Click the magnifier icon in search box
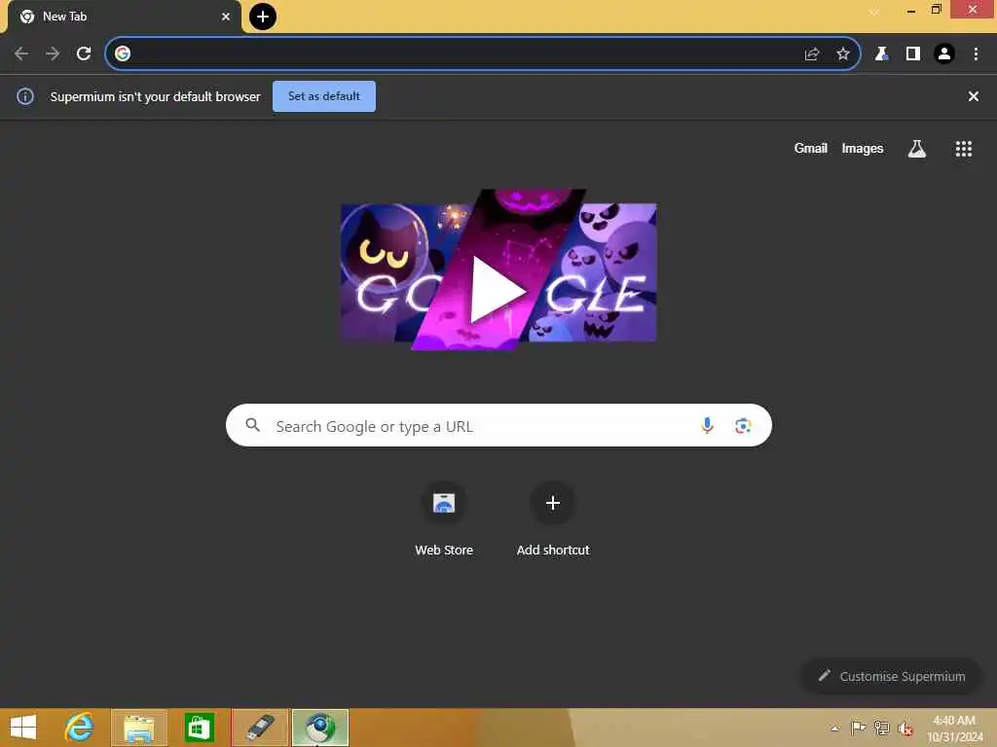The height and width of the screenshot is (747, 997). [252, 425]
